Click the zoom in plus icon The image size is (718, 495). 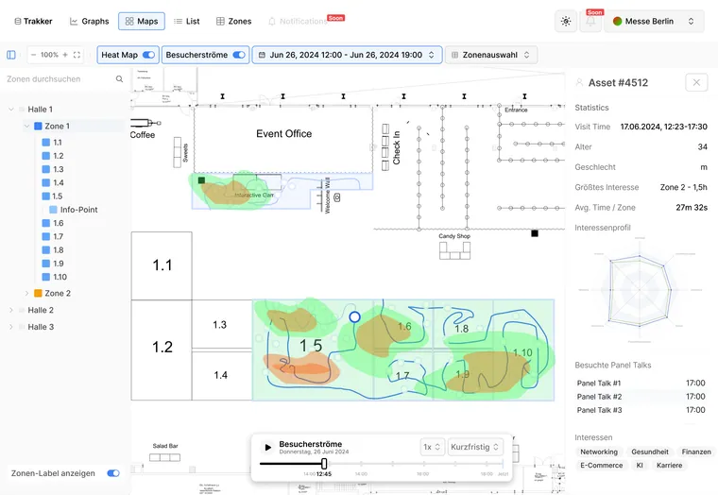tap(65, 55)
